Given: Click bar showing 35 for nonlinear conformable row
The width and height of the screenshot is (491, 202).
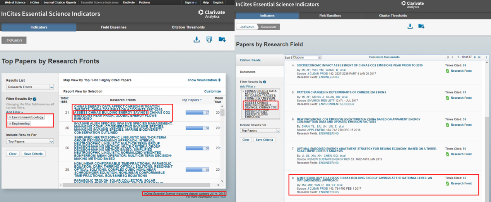Looking at the screenshot, I should 197,170.
